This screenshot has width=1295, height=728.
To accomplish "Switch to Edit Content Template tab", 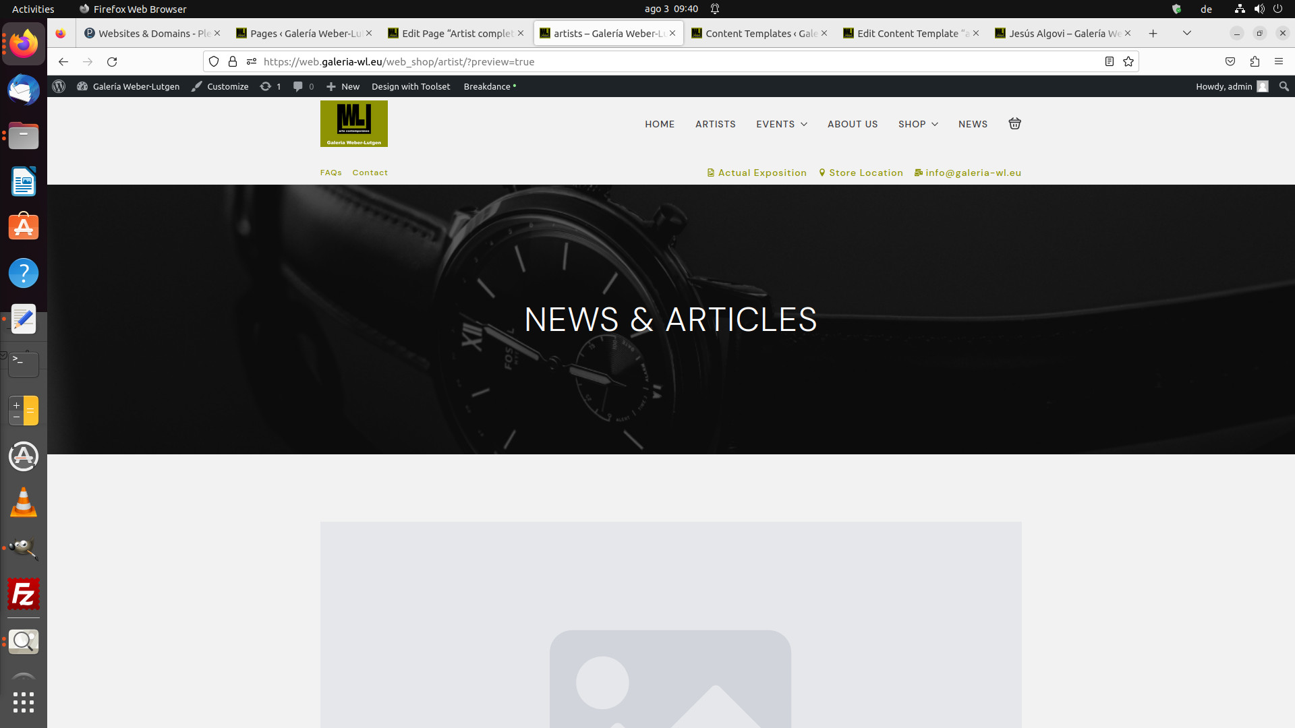I will (x=907, y=33).
